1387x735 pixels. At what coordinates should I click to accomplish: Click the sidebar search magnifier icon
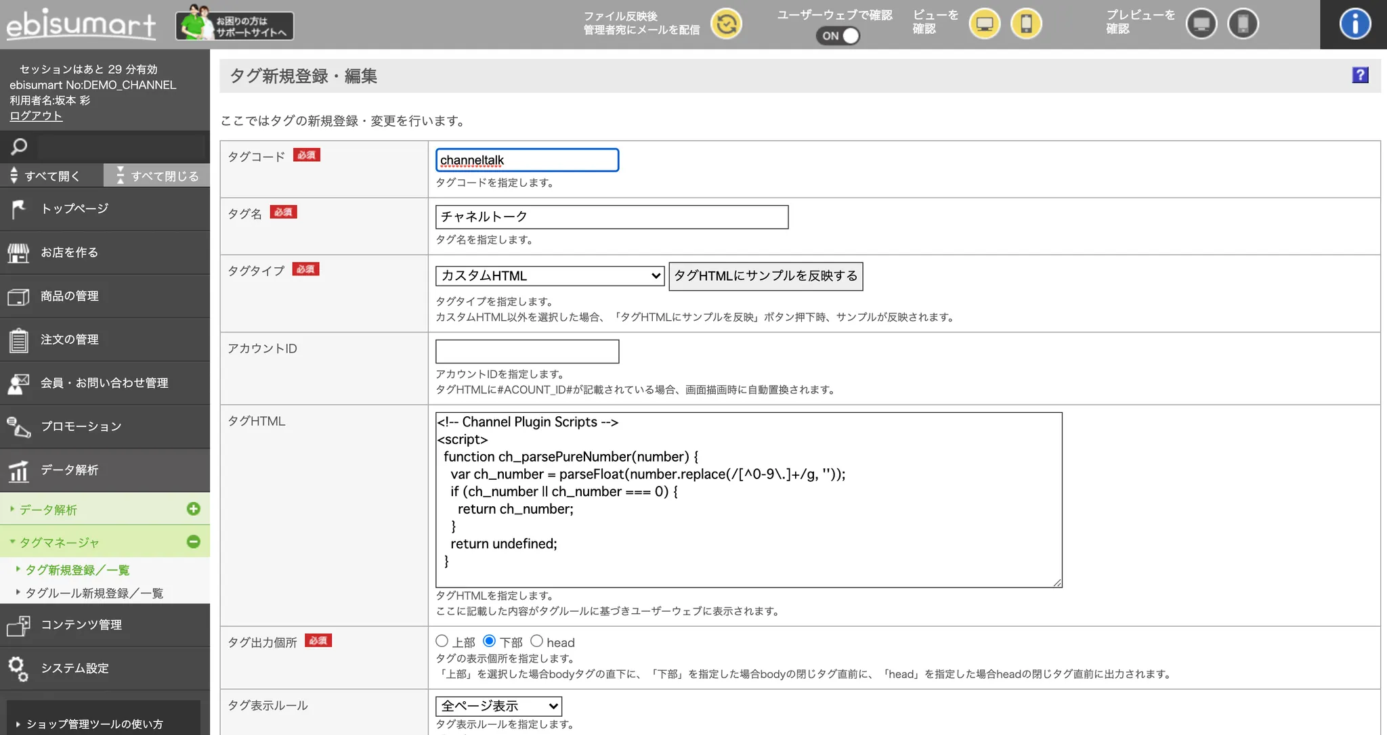(19, 146)
